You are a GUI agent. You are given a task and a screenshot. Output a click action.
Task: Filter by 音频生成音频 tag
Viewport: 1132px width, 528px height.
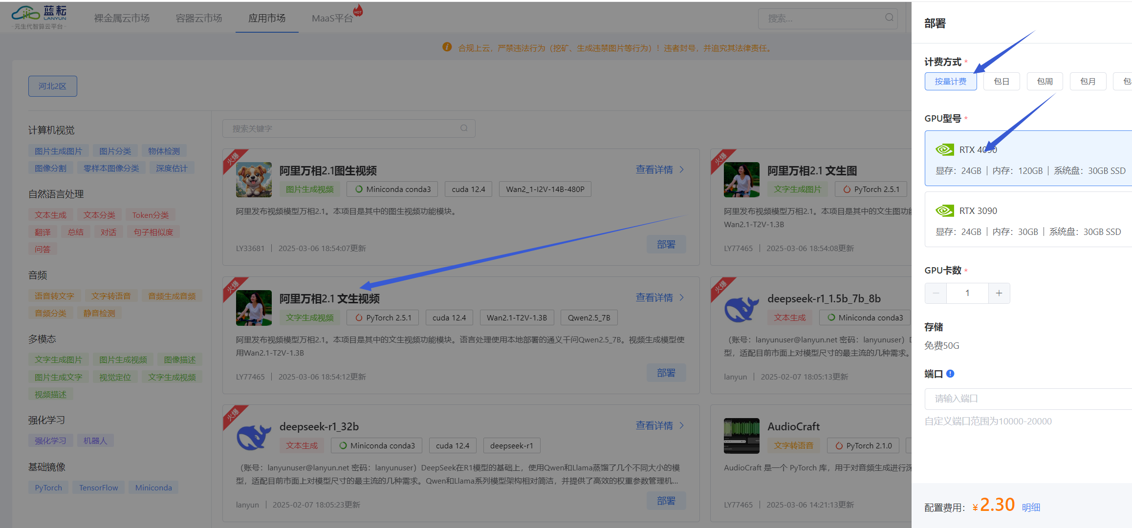coord(172,296)
